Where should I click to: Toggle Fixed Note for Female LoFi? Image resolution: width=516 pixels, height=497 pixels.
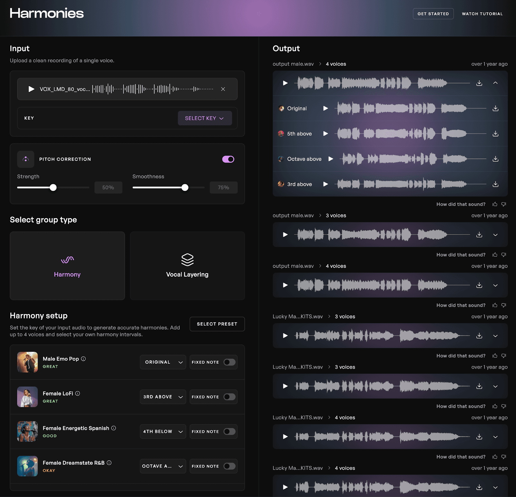click(x=230, y=397)
